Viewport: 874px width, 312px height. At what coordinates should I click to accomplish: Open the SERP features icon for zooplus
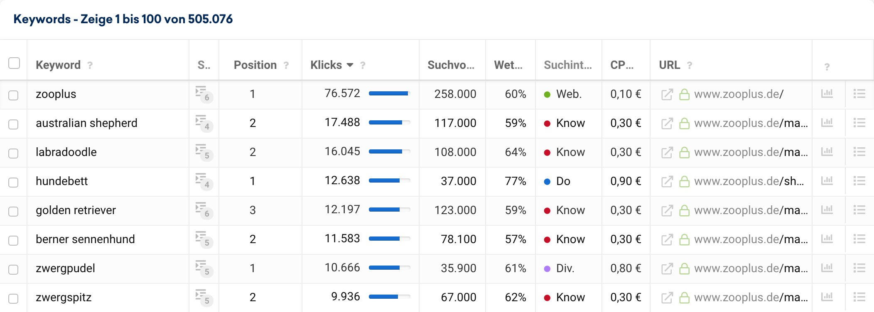pyautogui.click(x=204, y=94)
